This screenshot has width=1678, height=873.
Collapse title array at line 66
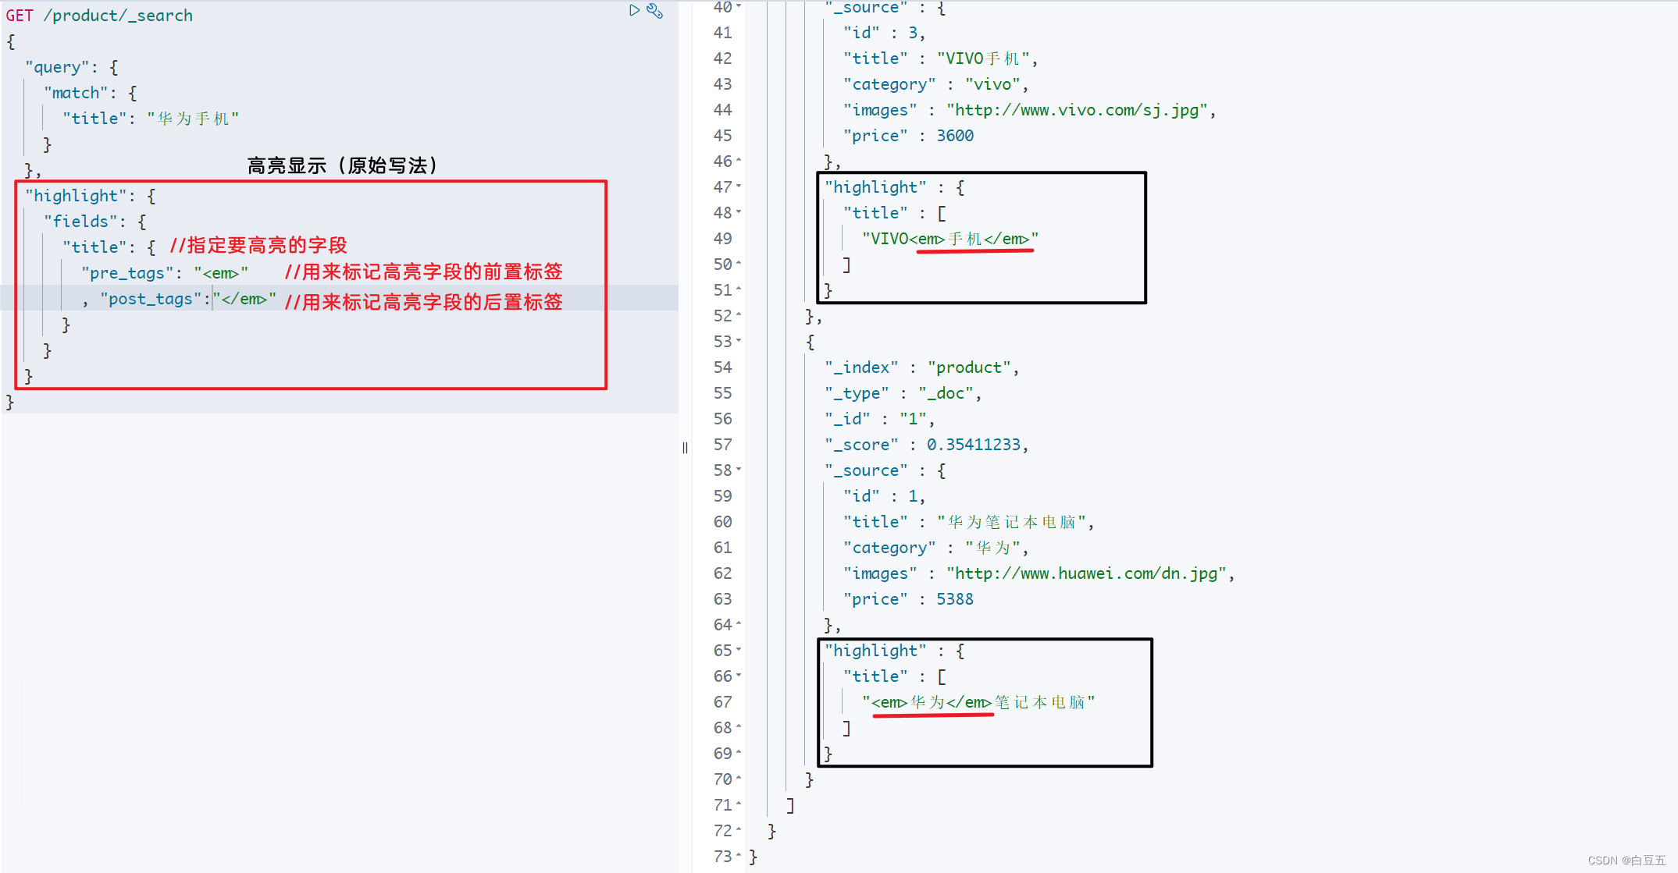coord(739,676)
